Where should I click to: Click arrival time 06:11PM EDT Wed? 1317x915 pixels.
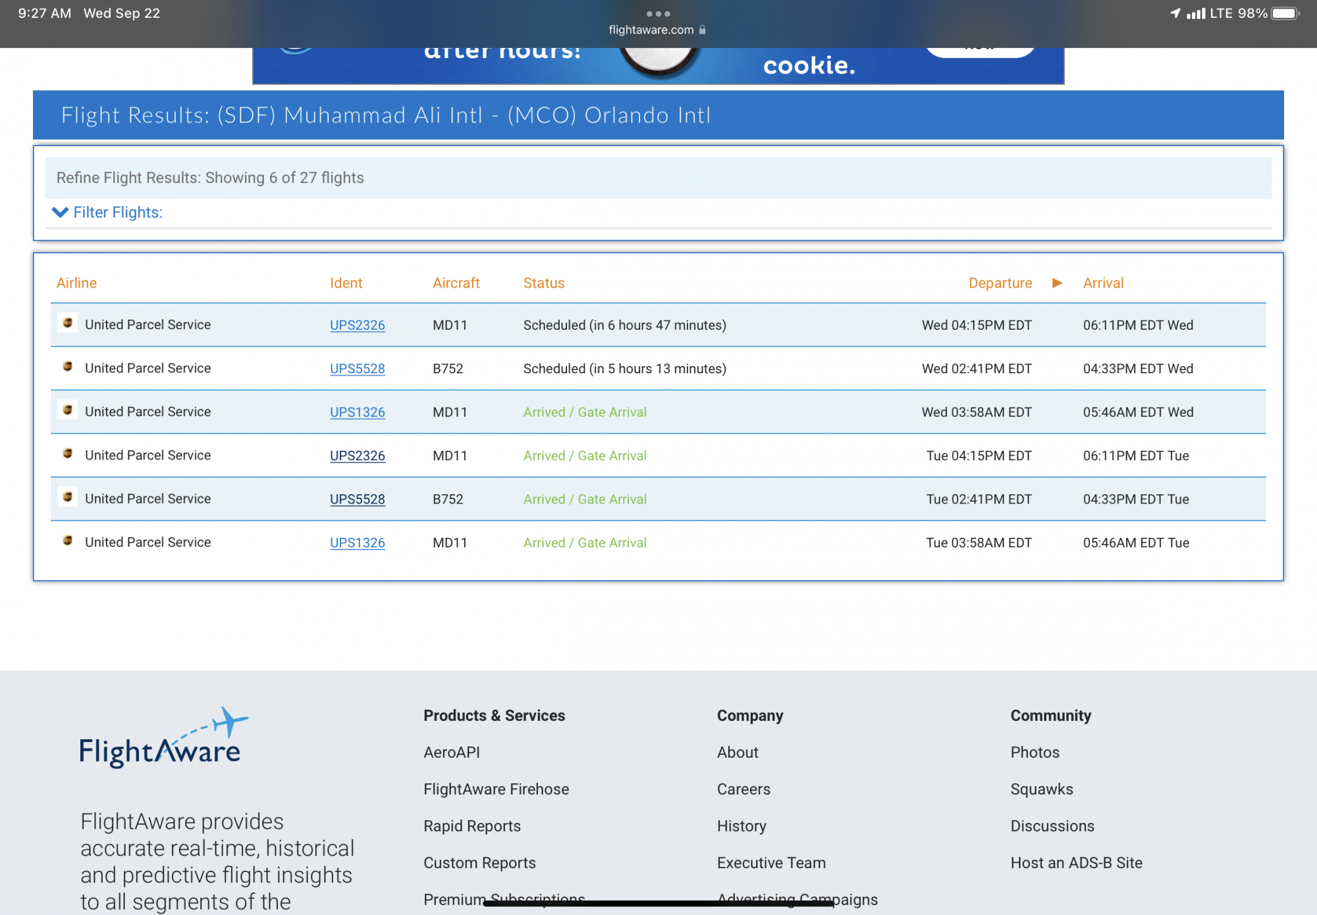[1138, 325]
